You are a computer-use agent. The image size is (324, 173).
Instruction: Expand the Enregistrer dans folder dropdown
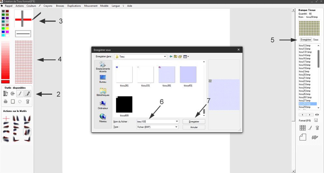pos(165,57)
